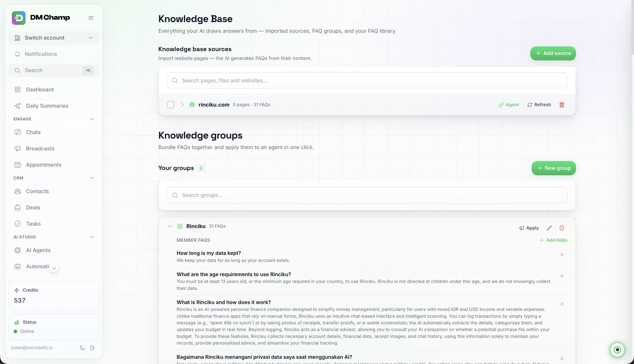Screen dimensions: 634x364
Task: Click the DM Champ logo icon
Action: click(19, 18)
